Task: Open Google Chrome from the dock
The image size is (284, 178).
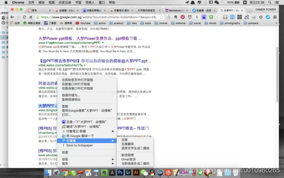Action: 64,173
